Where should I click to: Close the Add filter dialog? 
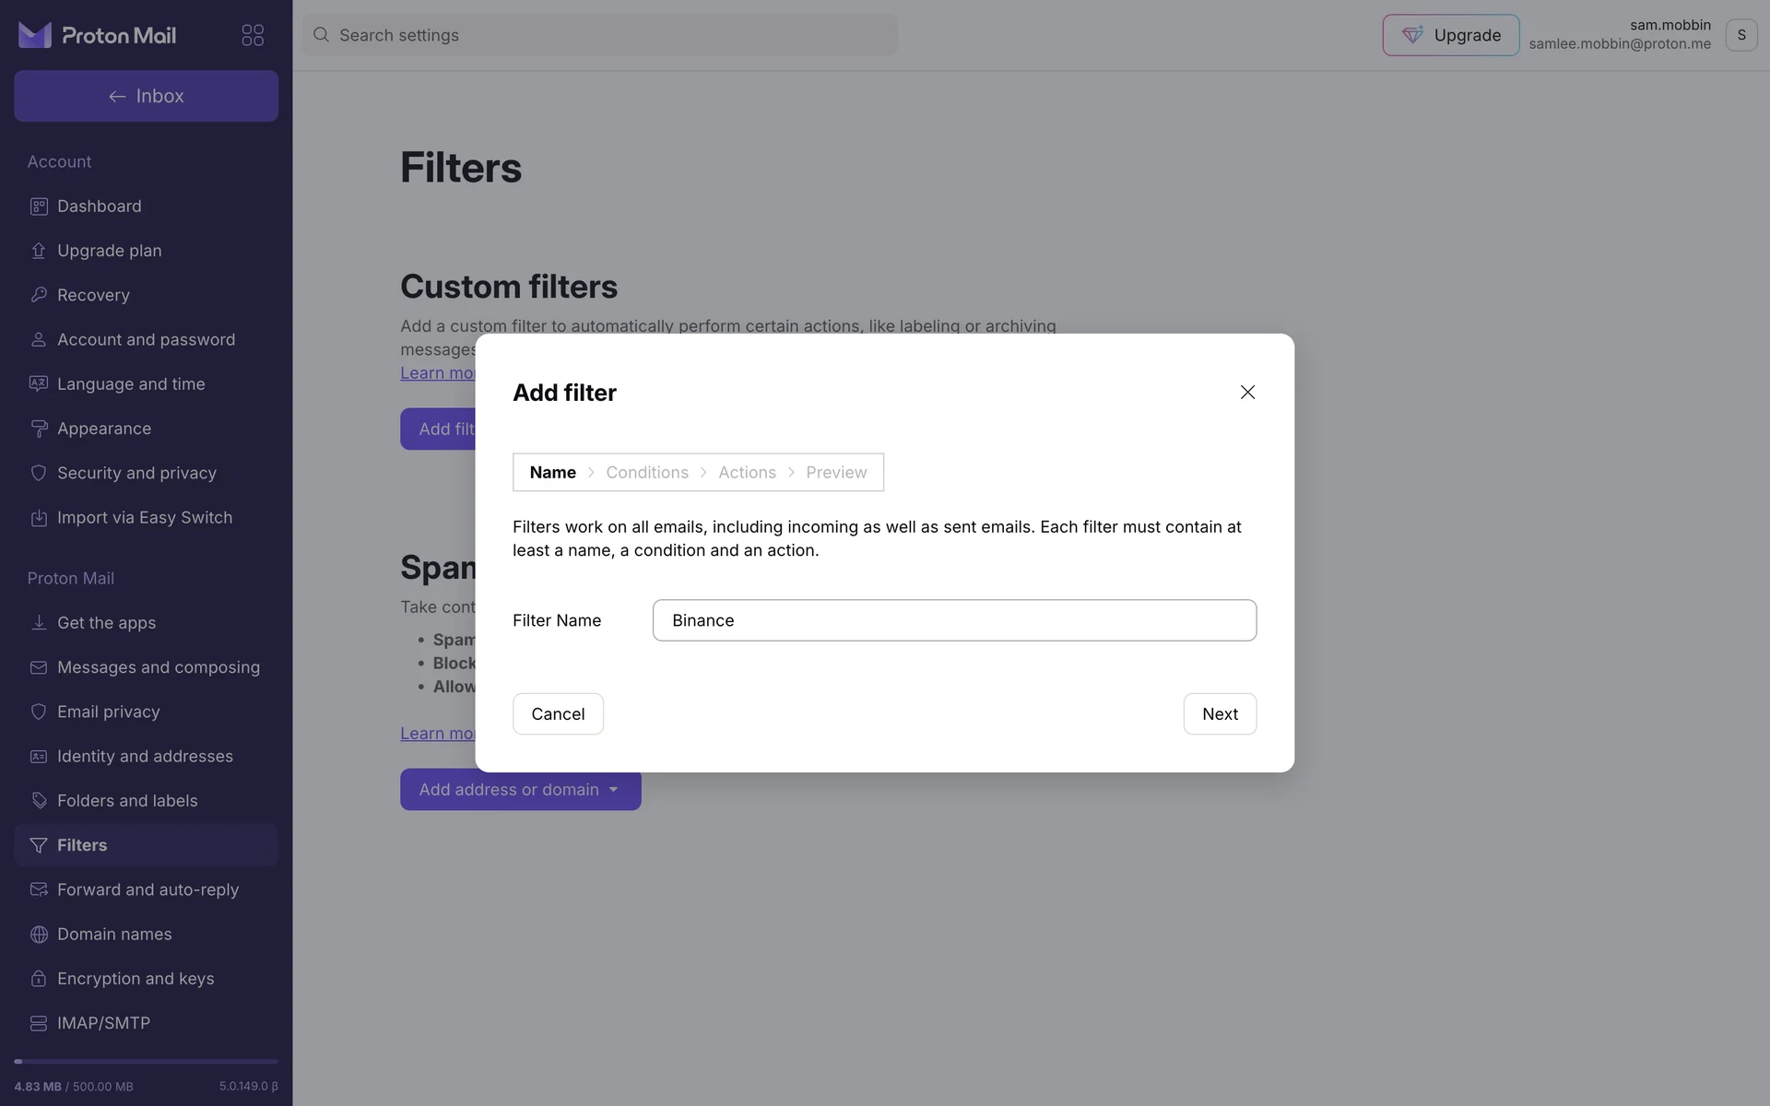[x=1247, y=393]
